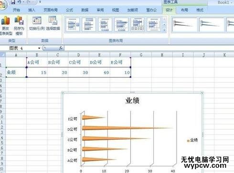This screenshot has width=234, height=173.
Task: Click the chart title 业绩
Action: pyautogui.click(x=132, y=101)
